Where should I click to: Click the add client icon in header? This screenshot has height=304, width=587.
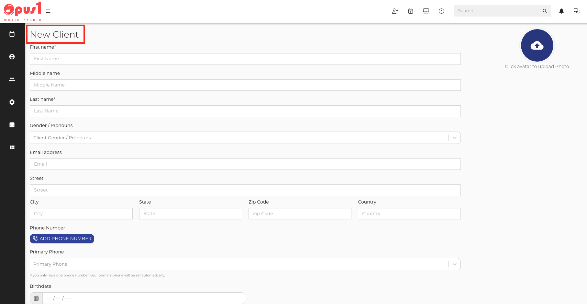(395, 11)
